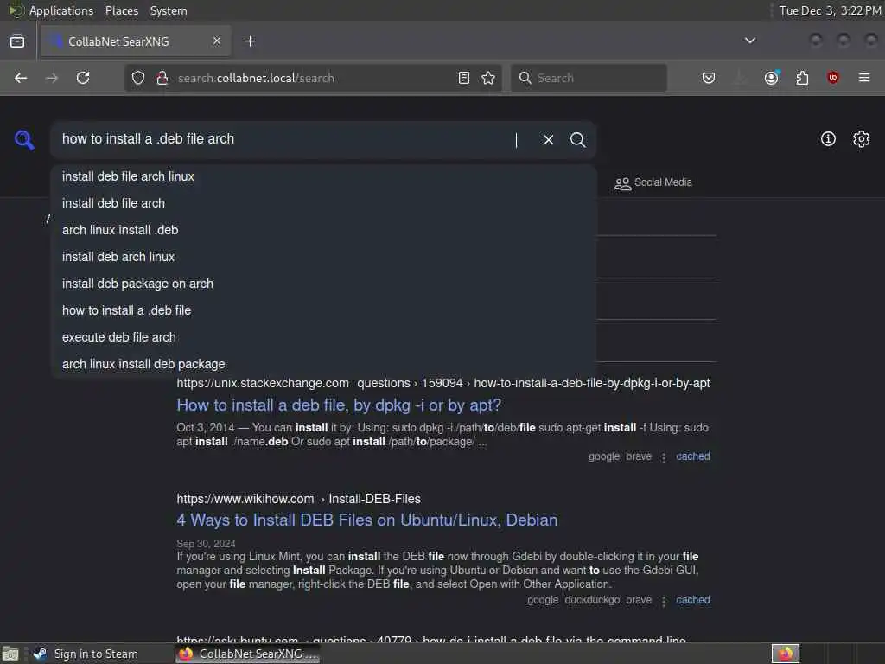
Task: Choose suggestion 'install deb arch linux'
Action: coord(323,257)
